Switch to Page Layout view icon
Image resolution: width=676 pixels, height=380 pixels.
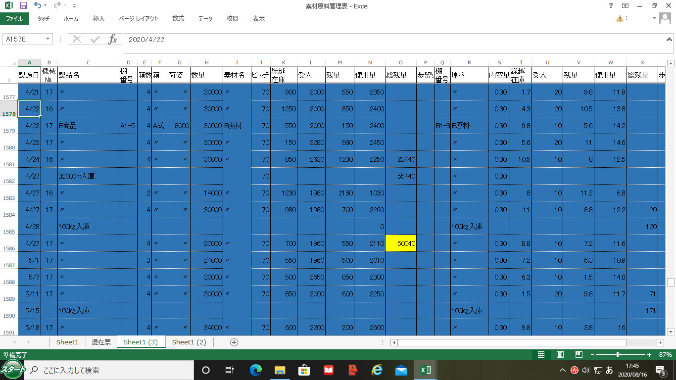560,355
